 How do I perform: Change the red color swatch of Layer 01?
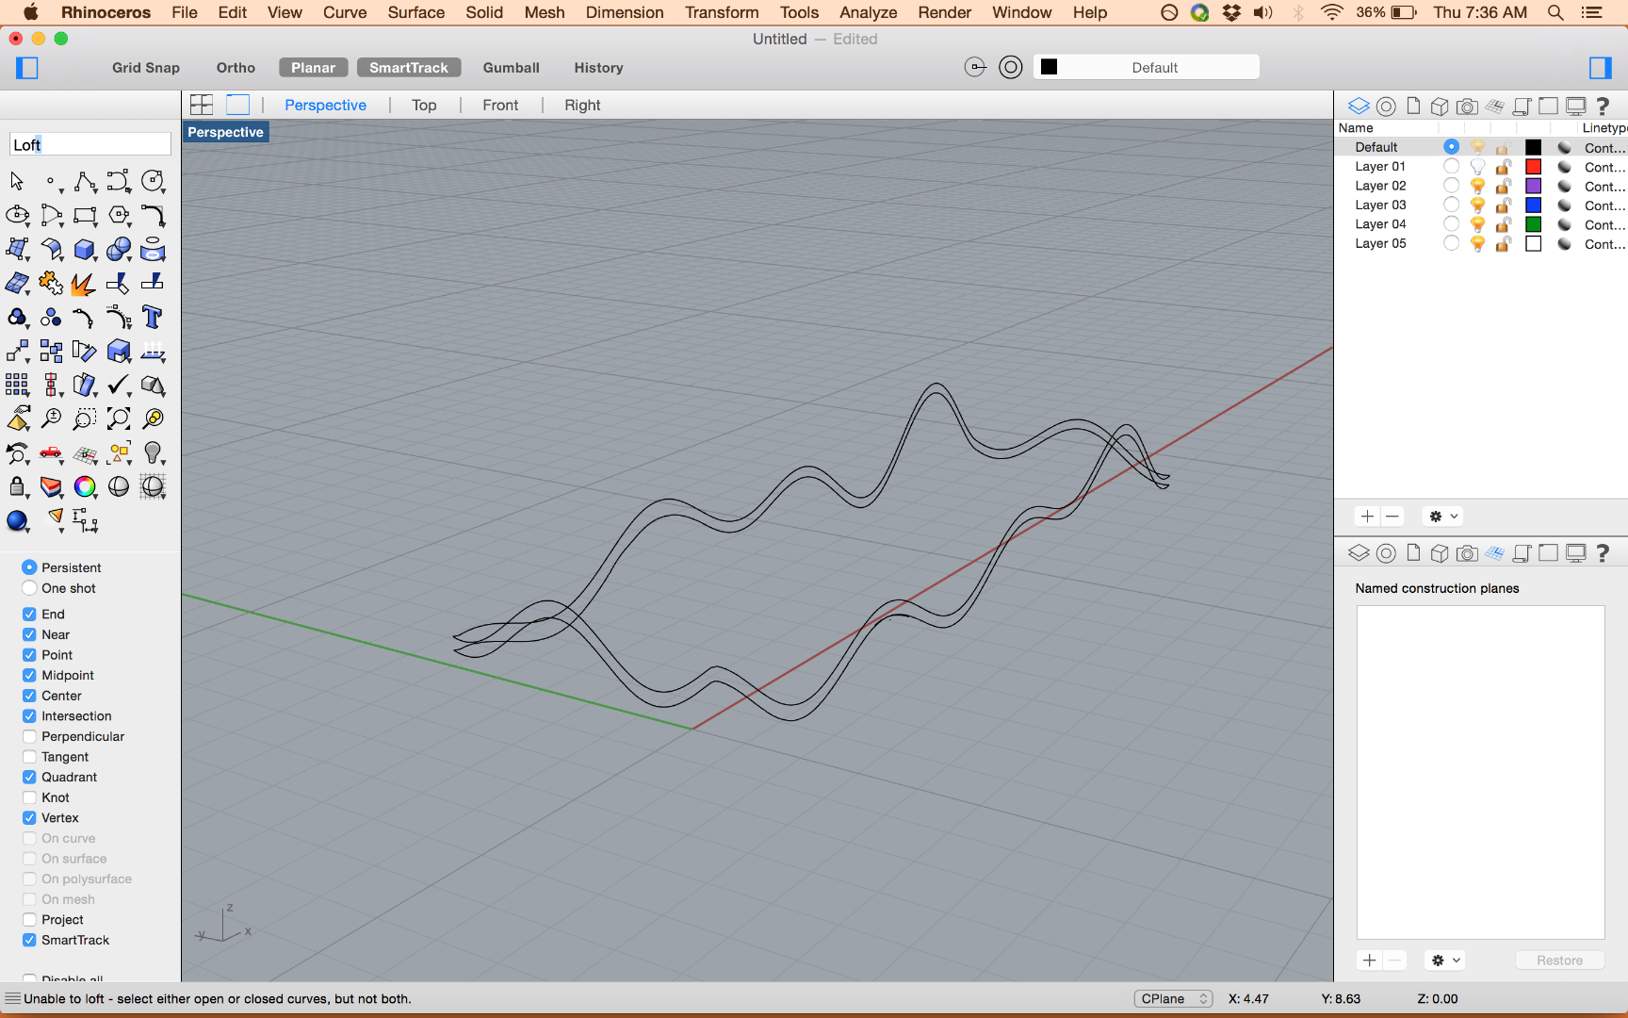[1534, 167]
